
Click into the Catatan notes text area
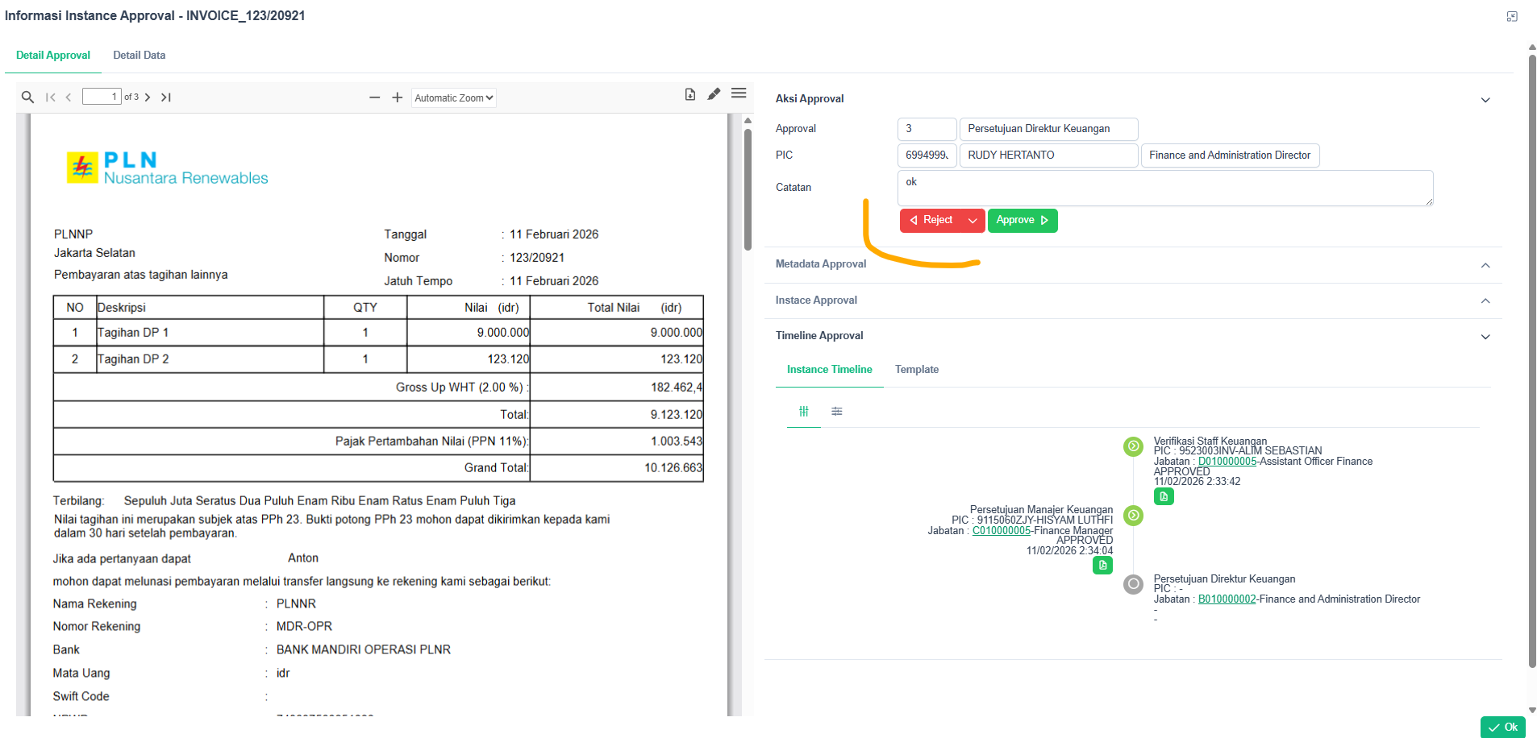[x=1164, y=188]
